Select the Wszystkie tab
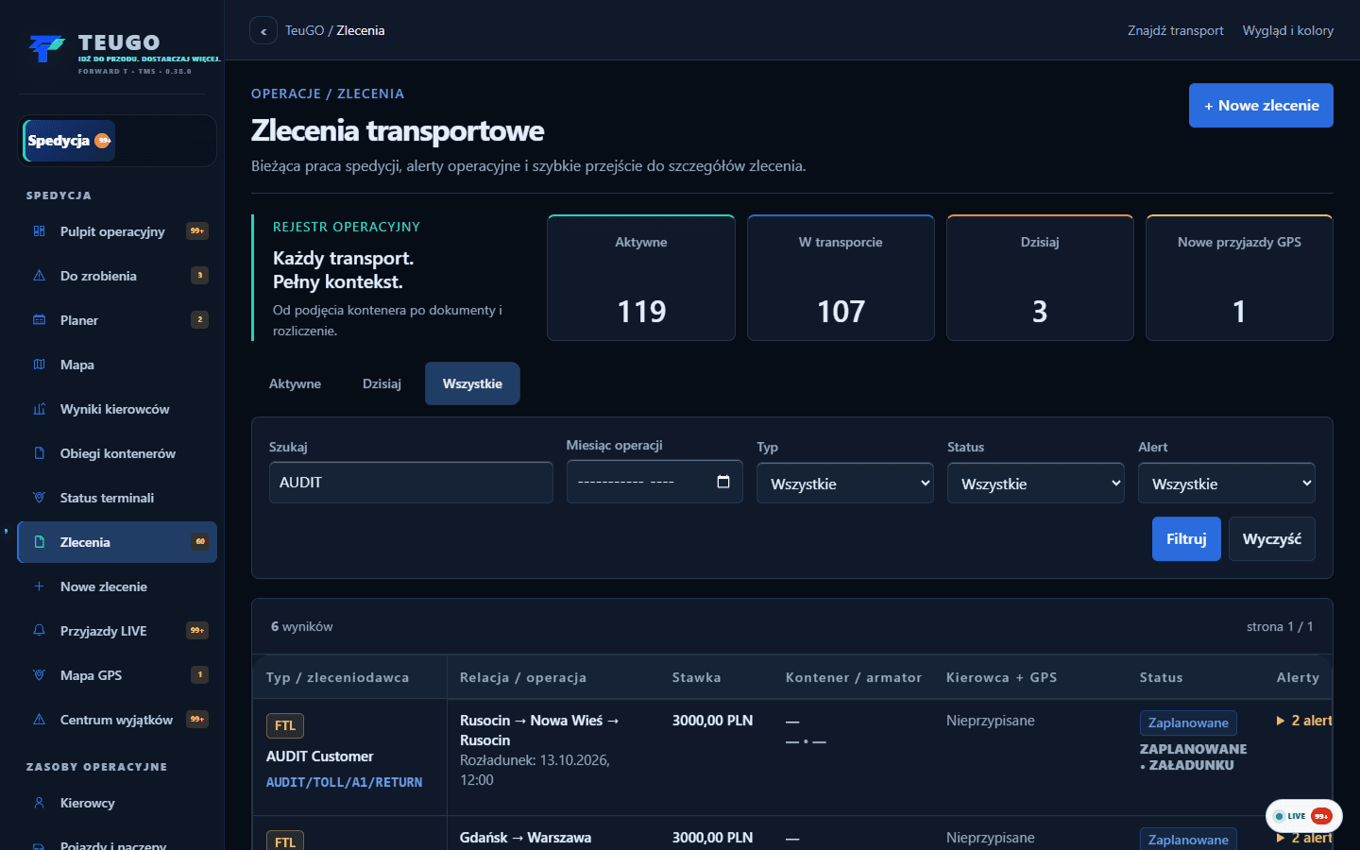 [472, 383]
